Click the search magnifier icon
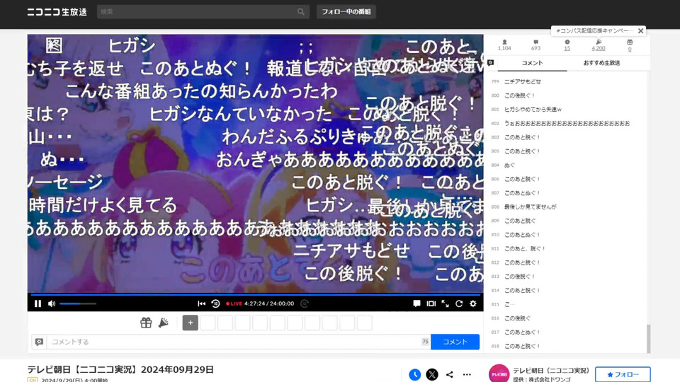The height and width of the screenshot is (382, 680). 301,12
